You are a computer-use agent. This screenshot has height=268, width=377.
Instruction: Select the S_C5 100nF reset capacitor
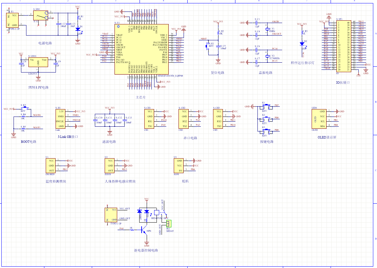point(218,46)
